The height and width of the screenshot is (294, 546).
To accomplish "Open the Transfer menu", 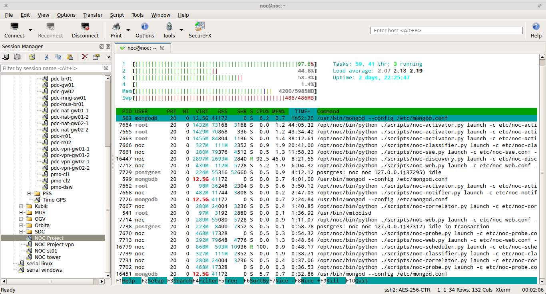I will (x=93, y=15).
